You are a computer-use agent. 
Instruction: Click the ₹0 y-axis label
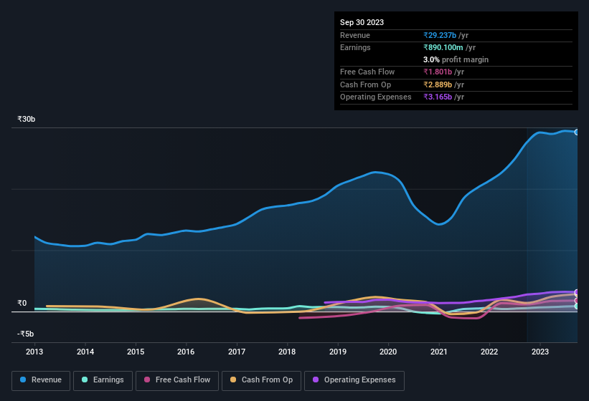[x=22, y=303]
